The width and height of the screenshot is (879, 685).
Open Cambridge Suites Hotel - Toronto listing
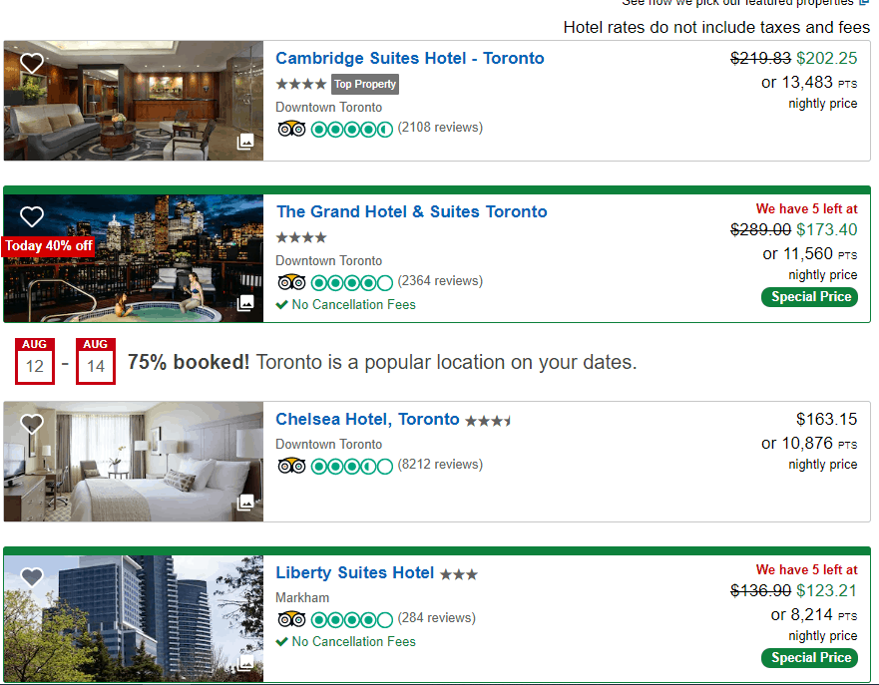410,58
